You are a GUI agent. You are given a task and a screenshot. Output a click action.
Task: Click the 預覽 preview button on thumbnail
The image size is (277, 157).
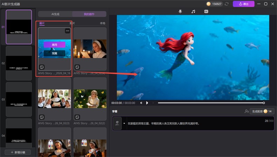click(x=54, y=53)
